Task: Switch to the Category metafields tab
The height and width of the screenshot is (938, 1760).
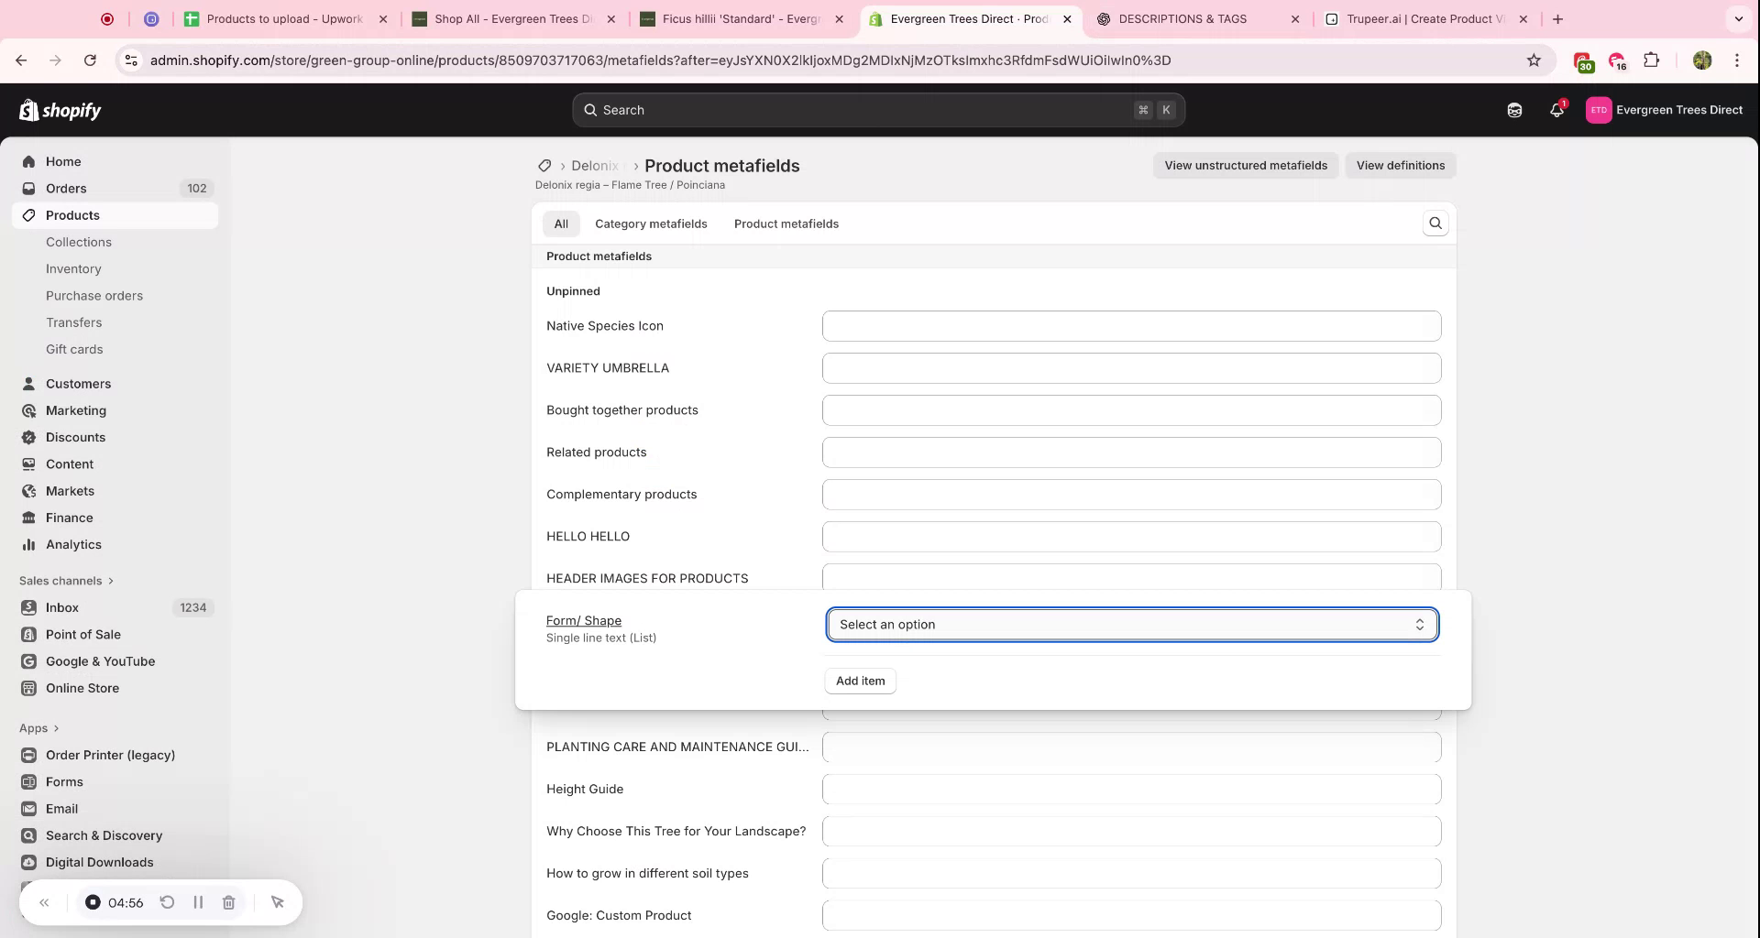Action: pyautogui.click(x=652, y=224)
